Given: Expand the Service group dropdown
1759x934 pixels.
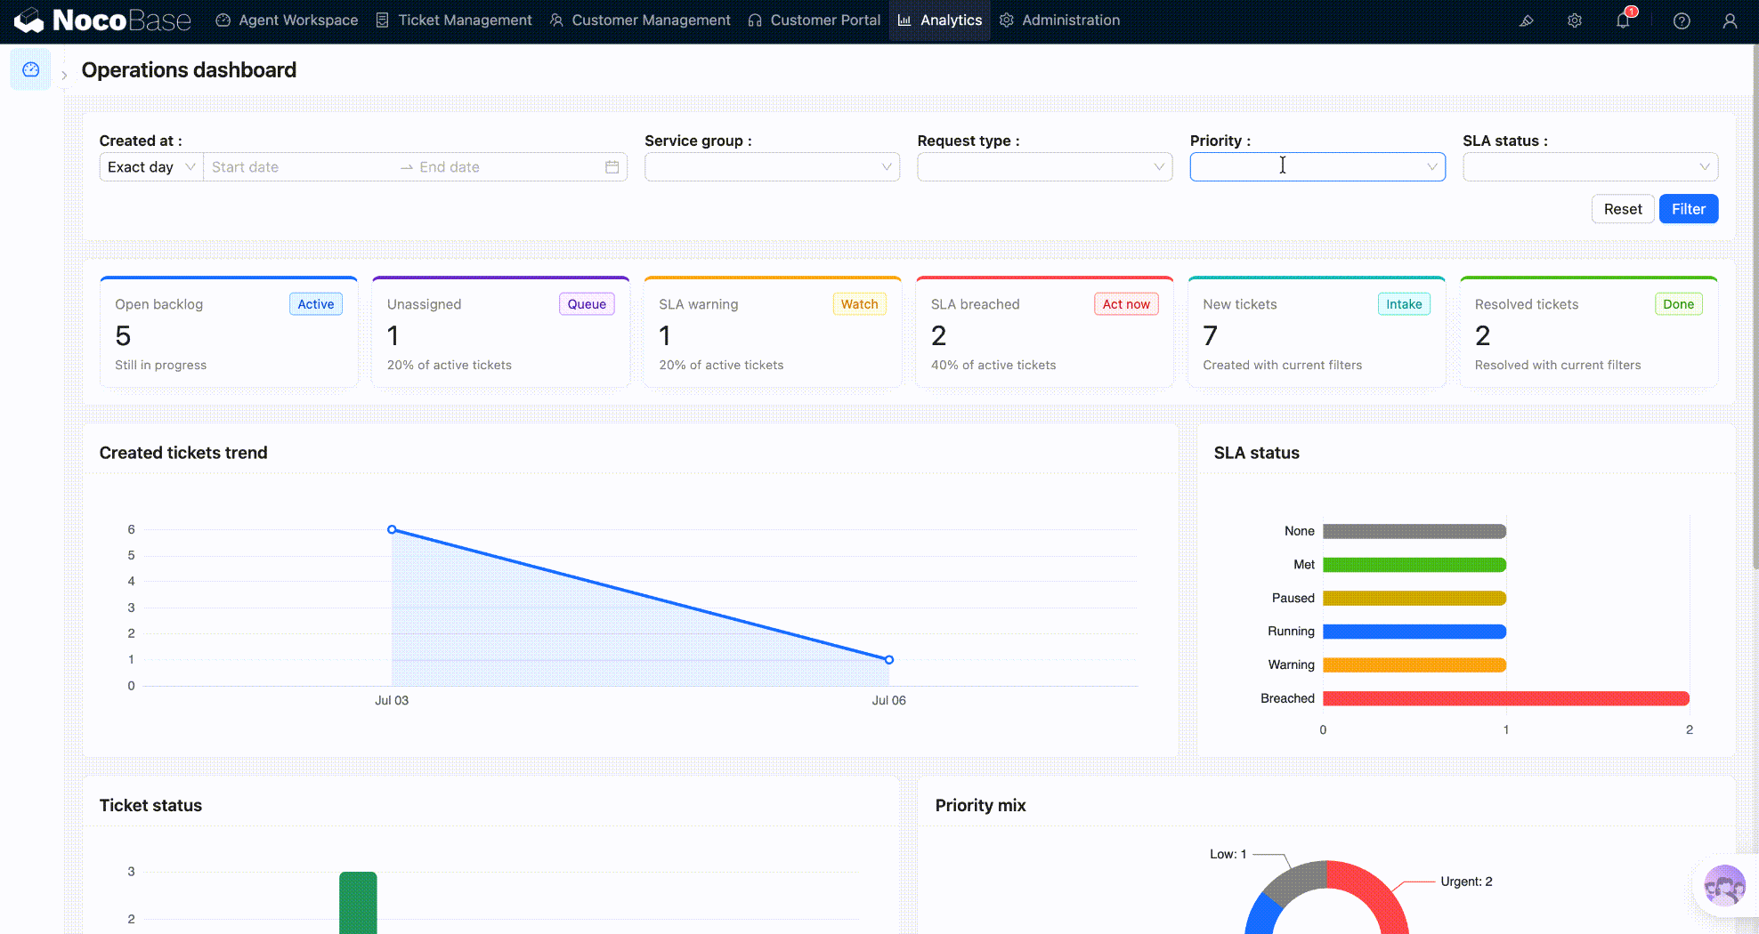Looking at the screenshot, I should pyautogui.click(x=772, y=167).
